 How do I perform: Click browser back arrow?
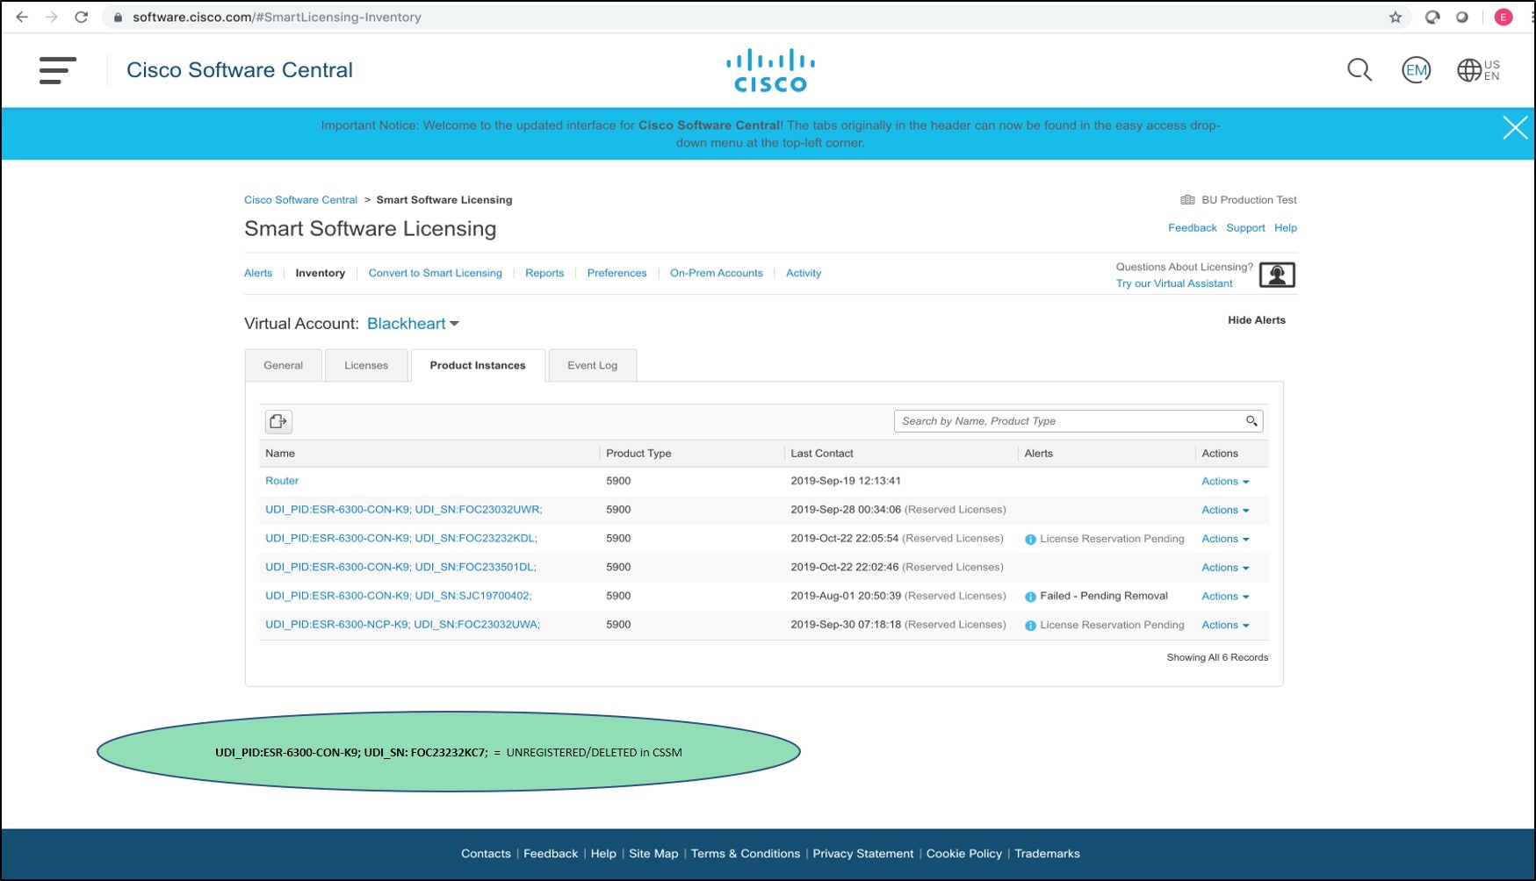pyautogui.click(x=22, y=17)
